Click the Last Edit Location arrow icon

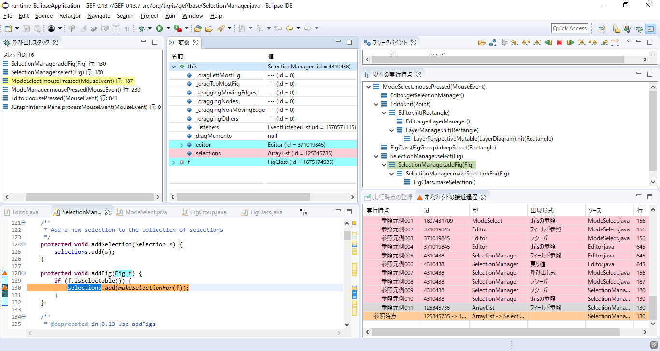click(278, 28)
